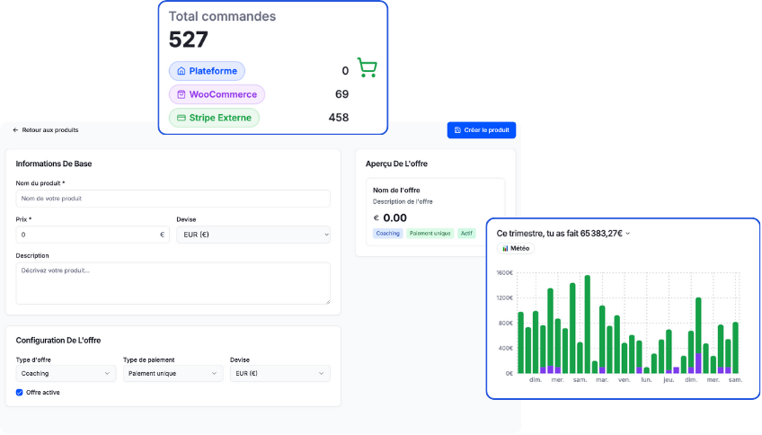Screen dimensions: 762x435
Task: Open the Type de paiement dropdown
Action: 173,373
